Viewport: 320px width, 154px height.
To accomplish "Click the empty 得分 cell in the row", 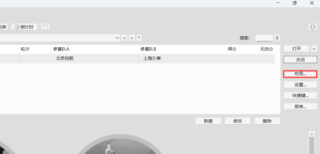I will (x=242, y=58).
